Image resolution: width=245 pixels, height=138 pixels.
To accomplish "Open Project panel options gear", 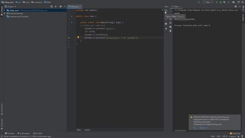I will (x=60, y=7).
